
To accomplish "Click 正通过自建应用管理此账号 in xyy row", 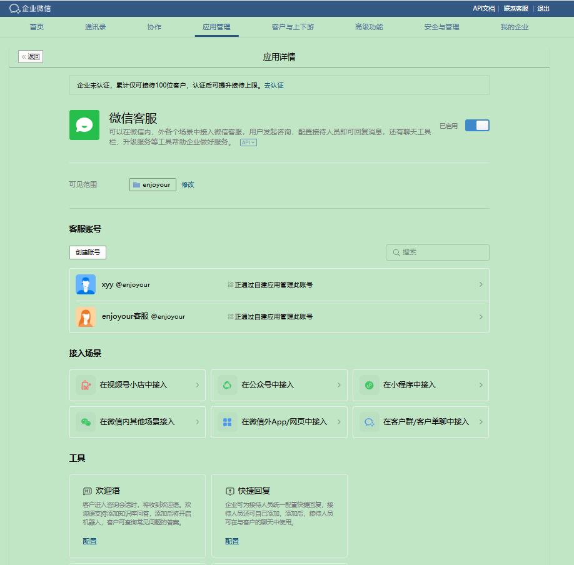I will [273, 284].
